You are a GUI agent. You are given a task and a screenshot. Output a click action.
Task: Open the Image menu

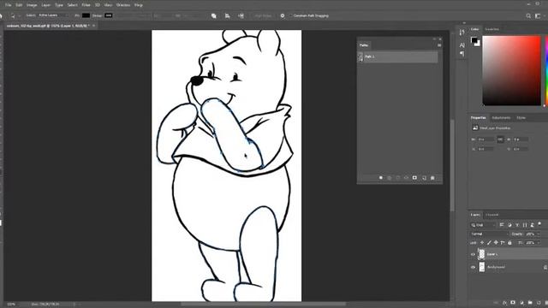click(x=32, y=5)
